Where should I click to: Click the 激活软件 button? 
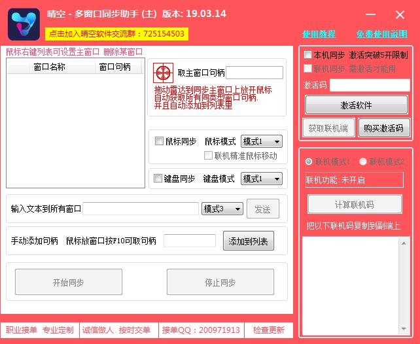(x=356, y=105)
